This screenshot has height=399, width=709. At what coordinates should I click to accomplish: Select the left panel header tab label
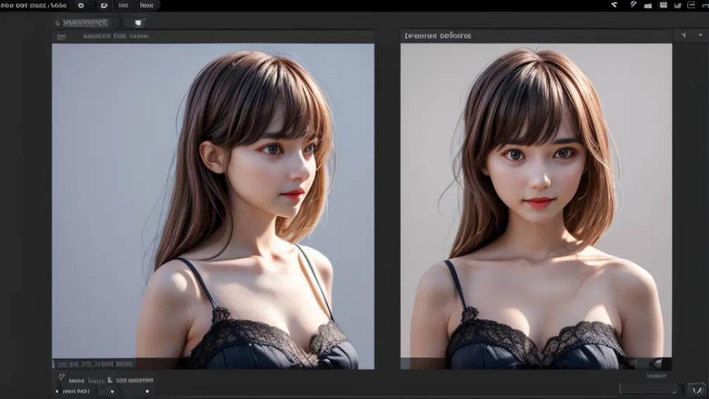116,36
